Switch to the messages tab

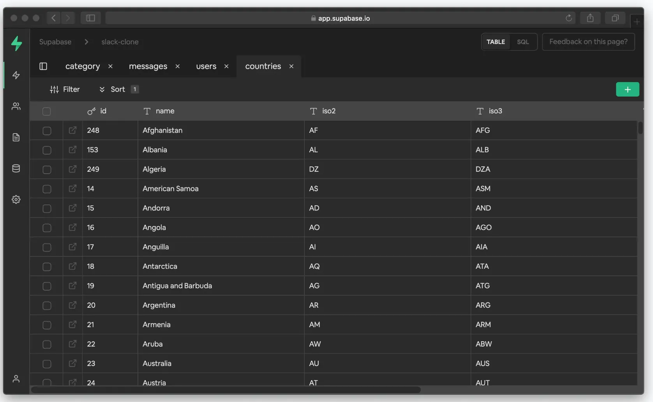coord(148,66)
